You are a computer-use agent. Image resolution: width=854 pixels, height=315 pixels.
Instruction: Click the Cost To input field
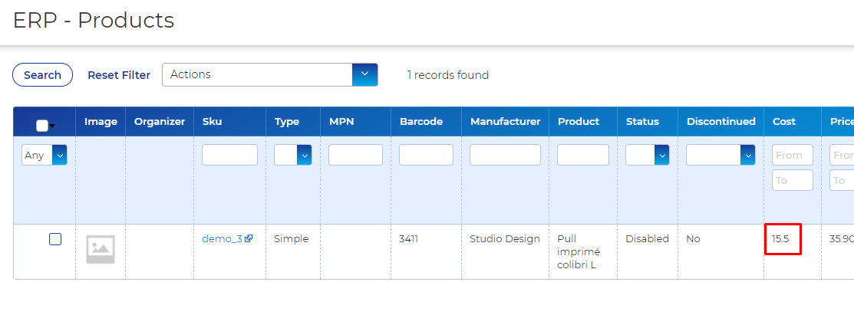click(x=792, y=180)
